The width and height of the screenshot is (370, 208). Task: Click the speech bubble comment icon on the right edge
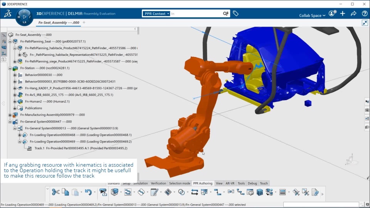point(367,127)
